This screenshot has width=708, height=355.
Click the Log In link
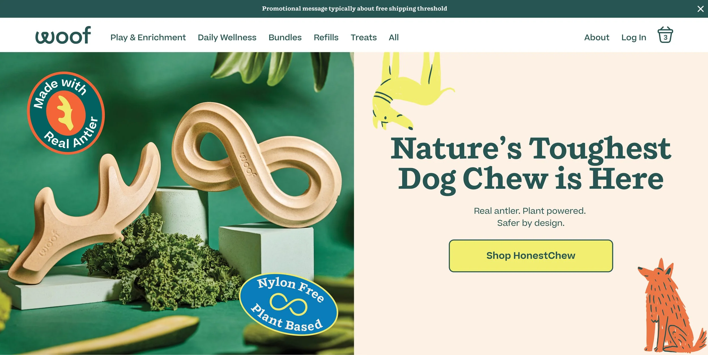[634, 37]
